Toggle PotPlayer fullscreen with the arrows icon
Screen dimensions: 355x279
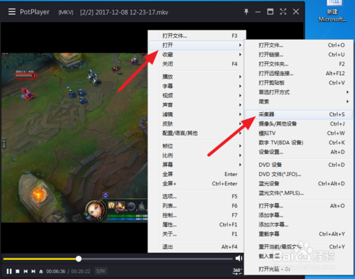tap(283, 11)
